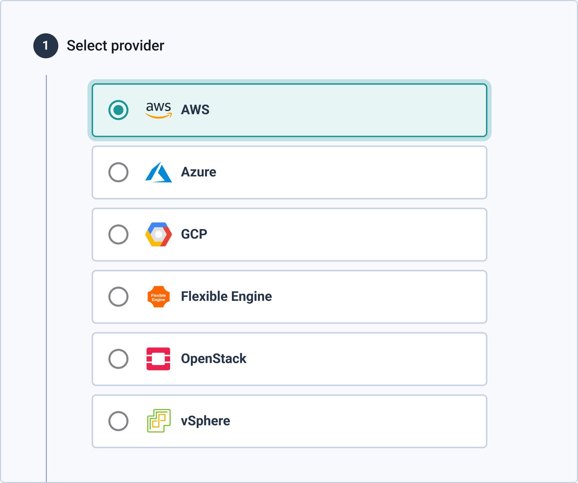The image size is (578, 483).
Task: Select the Azure radio button
Action: (118, 172)
